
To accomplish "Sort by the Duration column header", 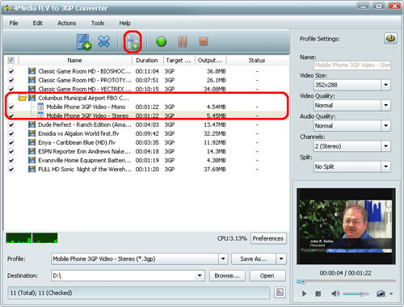I will pos(147,61).
